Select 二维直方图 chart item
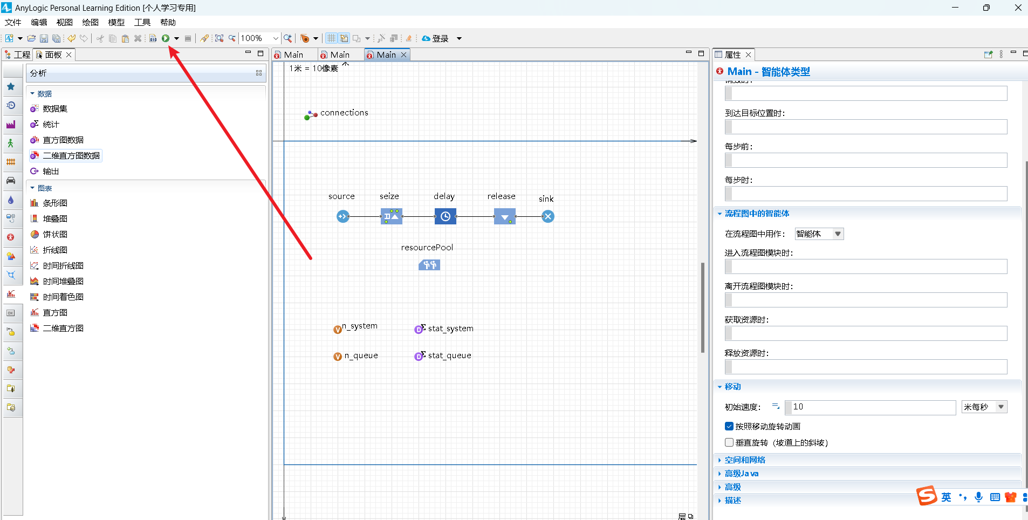The image size is (1028, 520). [57, 328]
